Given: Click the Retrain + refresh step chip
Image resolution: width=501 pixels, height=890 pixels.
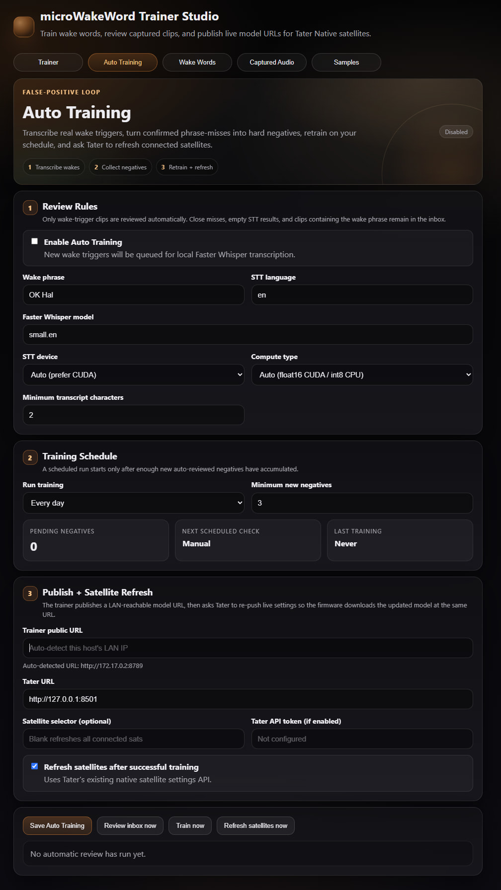Looking at the screenshot, I should (187, 167).
